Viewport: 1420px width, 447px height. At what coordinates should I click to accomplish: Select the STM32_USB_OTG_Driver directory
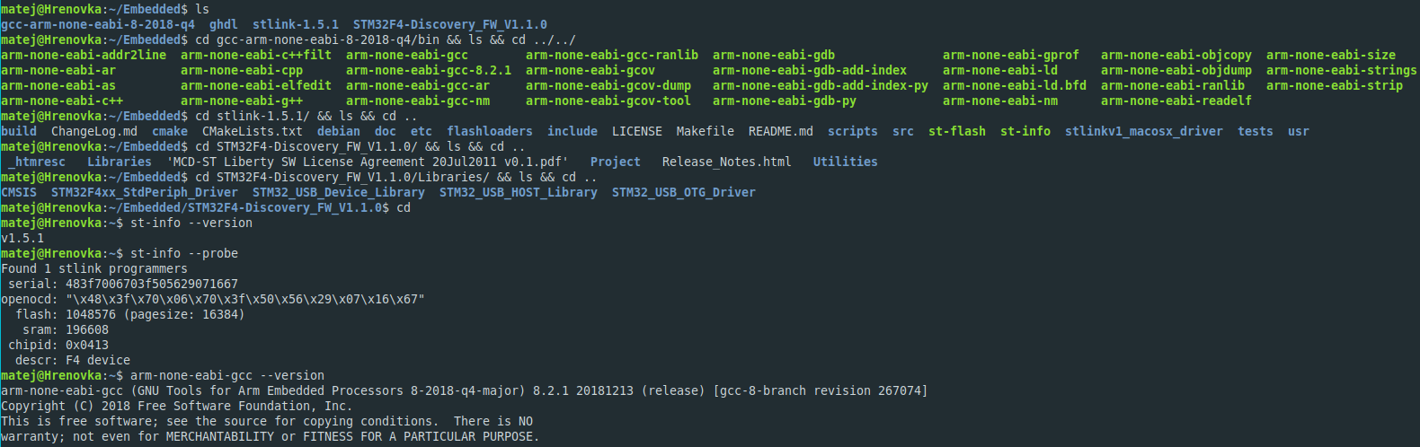(x=683, y=192)
